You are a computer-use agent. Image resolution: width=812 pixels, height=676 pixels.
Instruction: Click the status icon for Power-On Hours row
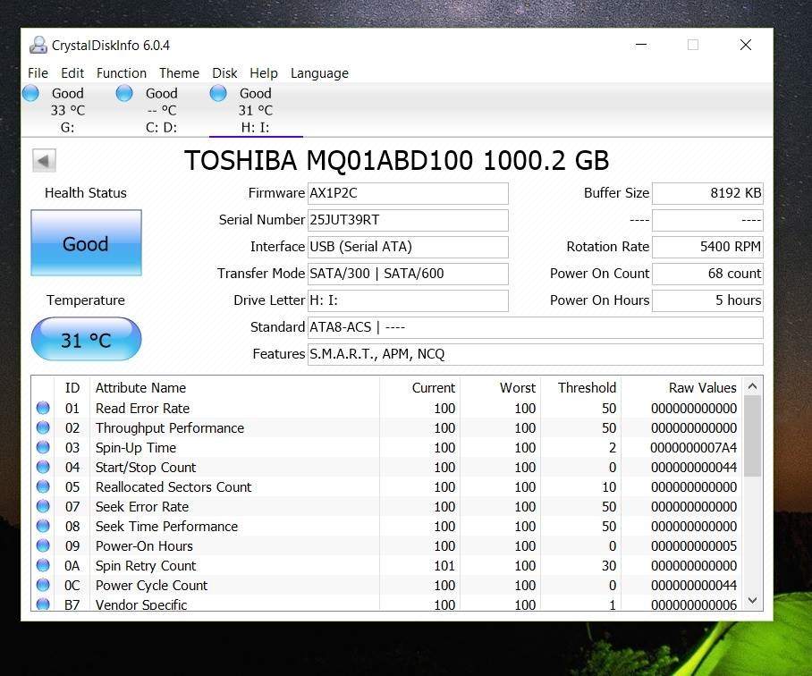point(43,545)
